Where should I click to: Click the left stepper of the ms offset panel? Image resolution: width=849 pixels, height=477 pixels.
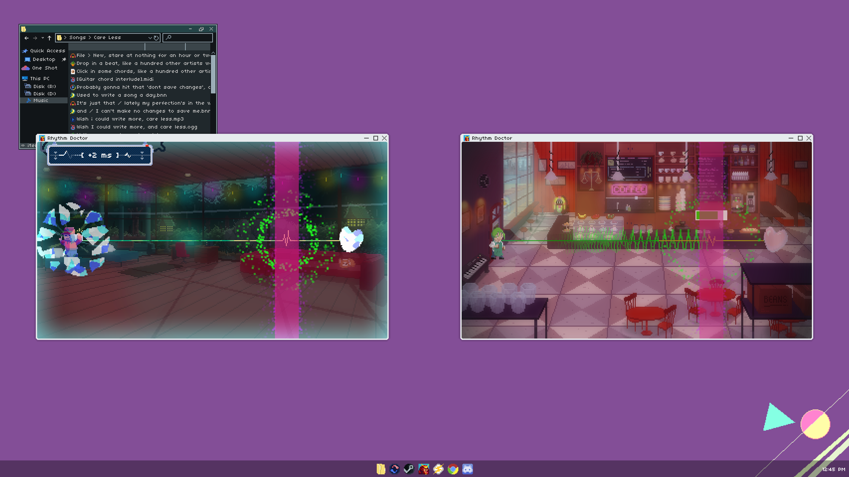click(55, 155)
